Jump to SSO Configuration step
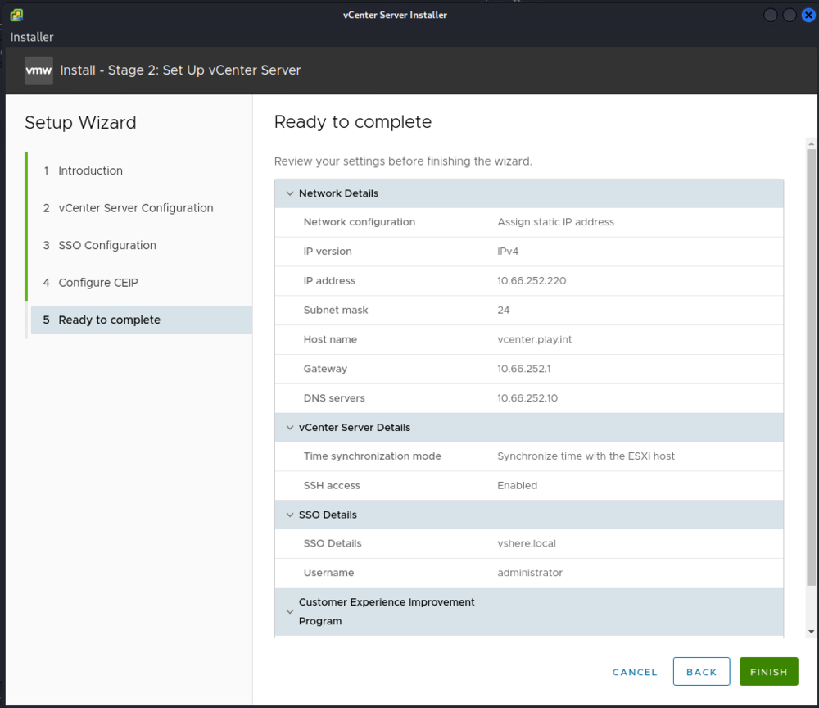Screen dimensions: 819x708 click(106, 245)
